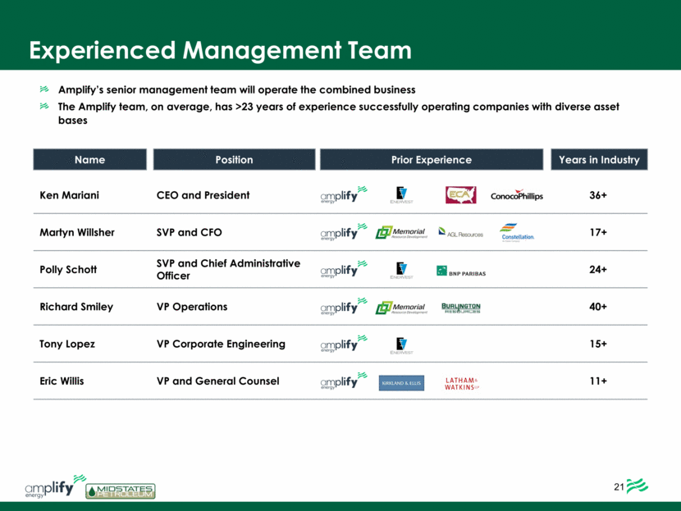Click the Kirkland & Ellis logo
Viewport: 681px width, 511px height.
coord(401,383)
